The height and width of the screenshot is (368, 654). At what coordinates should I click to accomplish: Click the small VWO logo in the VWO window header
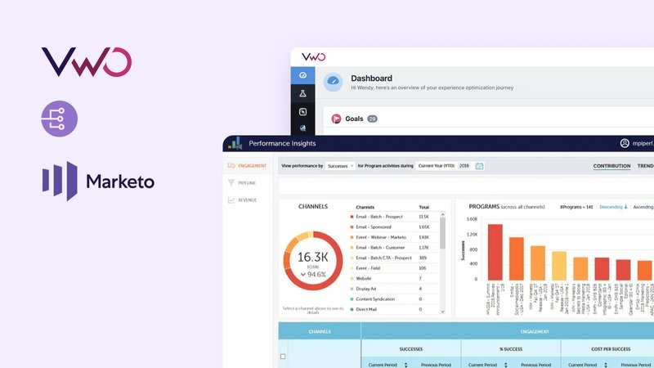point(314,56)
